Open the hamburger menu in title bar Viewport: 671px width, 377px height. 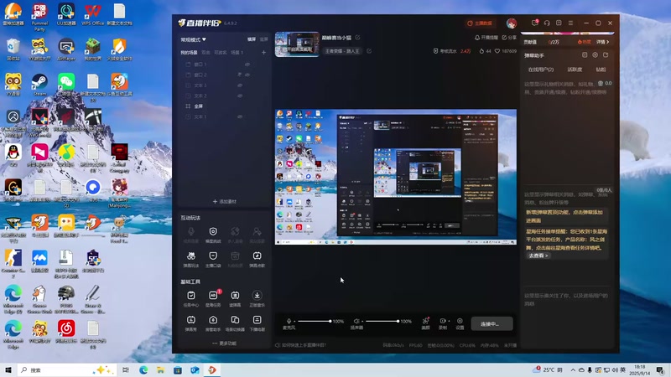tap(570, 23)
